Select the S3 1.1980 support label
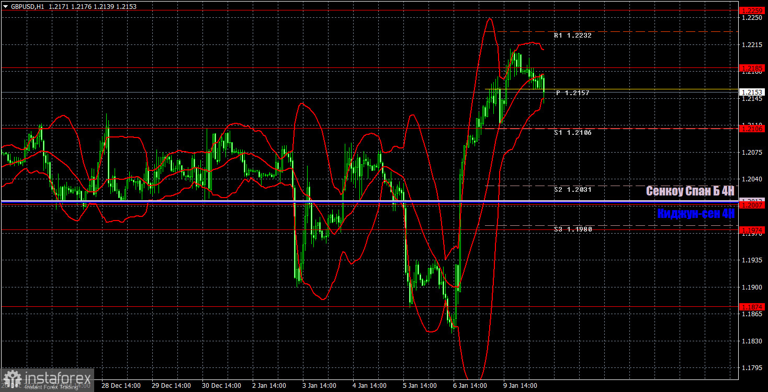 [573, 229]
